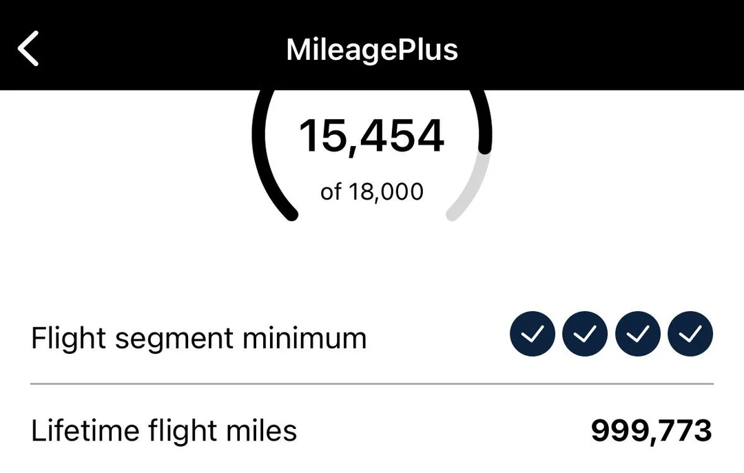Image resolution: width=744 pixels, height=473 pixels.
Task: Tap the left side of progress ring
Action: (x=260, y=151)
